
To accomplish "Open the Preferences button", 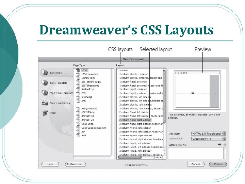I will click(x=76, y=164).
